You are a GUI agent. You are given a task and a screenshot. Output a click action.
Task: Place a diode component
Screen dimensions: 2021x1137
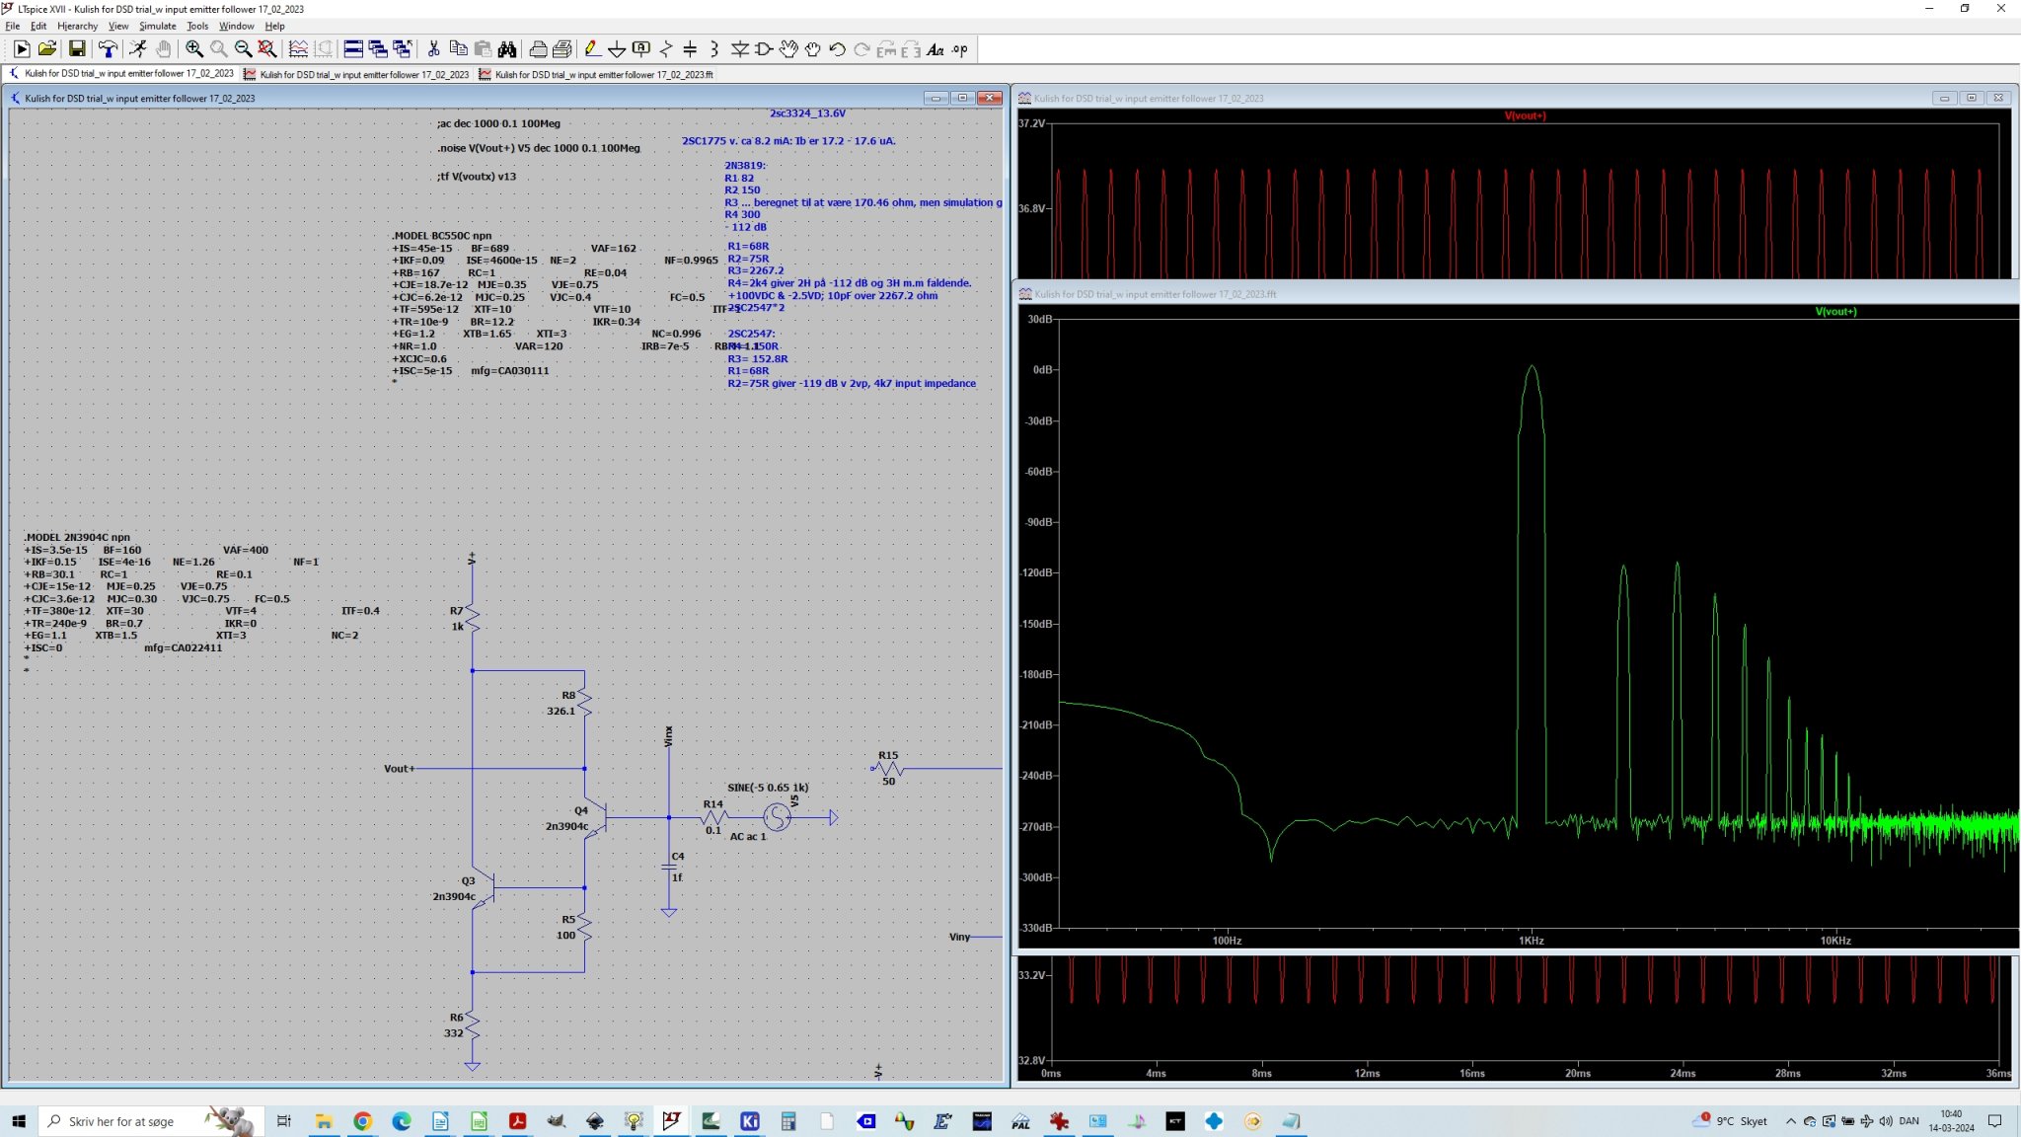[739, 49]
